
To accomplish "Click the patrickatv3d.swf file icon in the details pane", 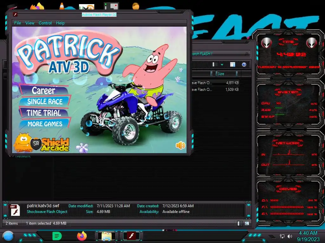I will click(15, 210).
